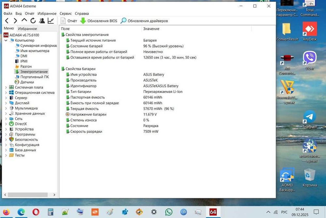326x218 pixels.
Task: Expand the Системная плата node
Action: pos(6,87)
